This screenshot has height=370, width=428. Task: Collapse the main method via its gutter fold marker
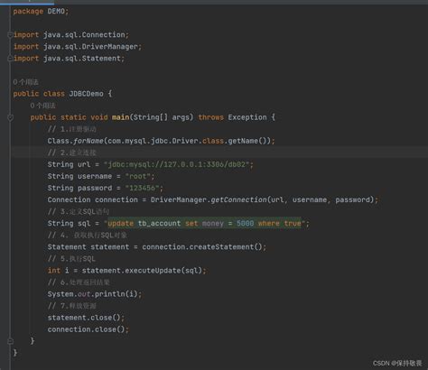[x=10, y=117]
